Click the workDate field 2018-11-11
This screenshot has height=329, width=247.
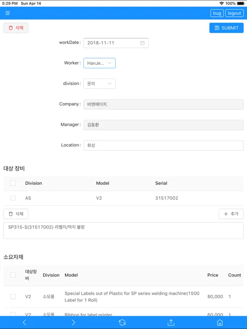[116, 43]
